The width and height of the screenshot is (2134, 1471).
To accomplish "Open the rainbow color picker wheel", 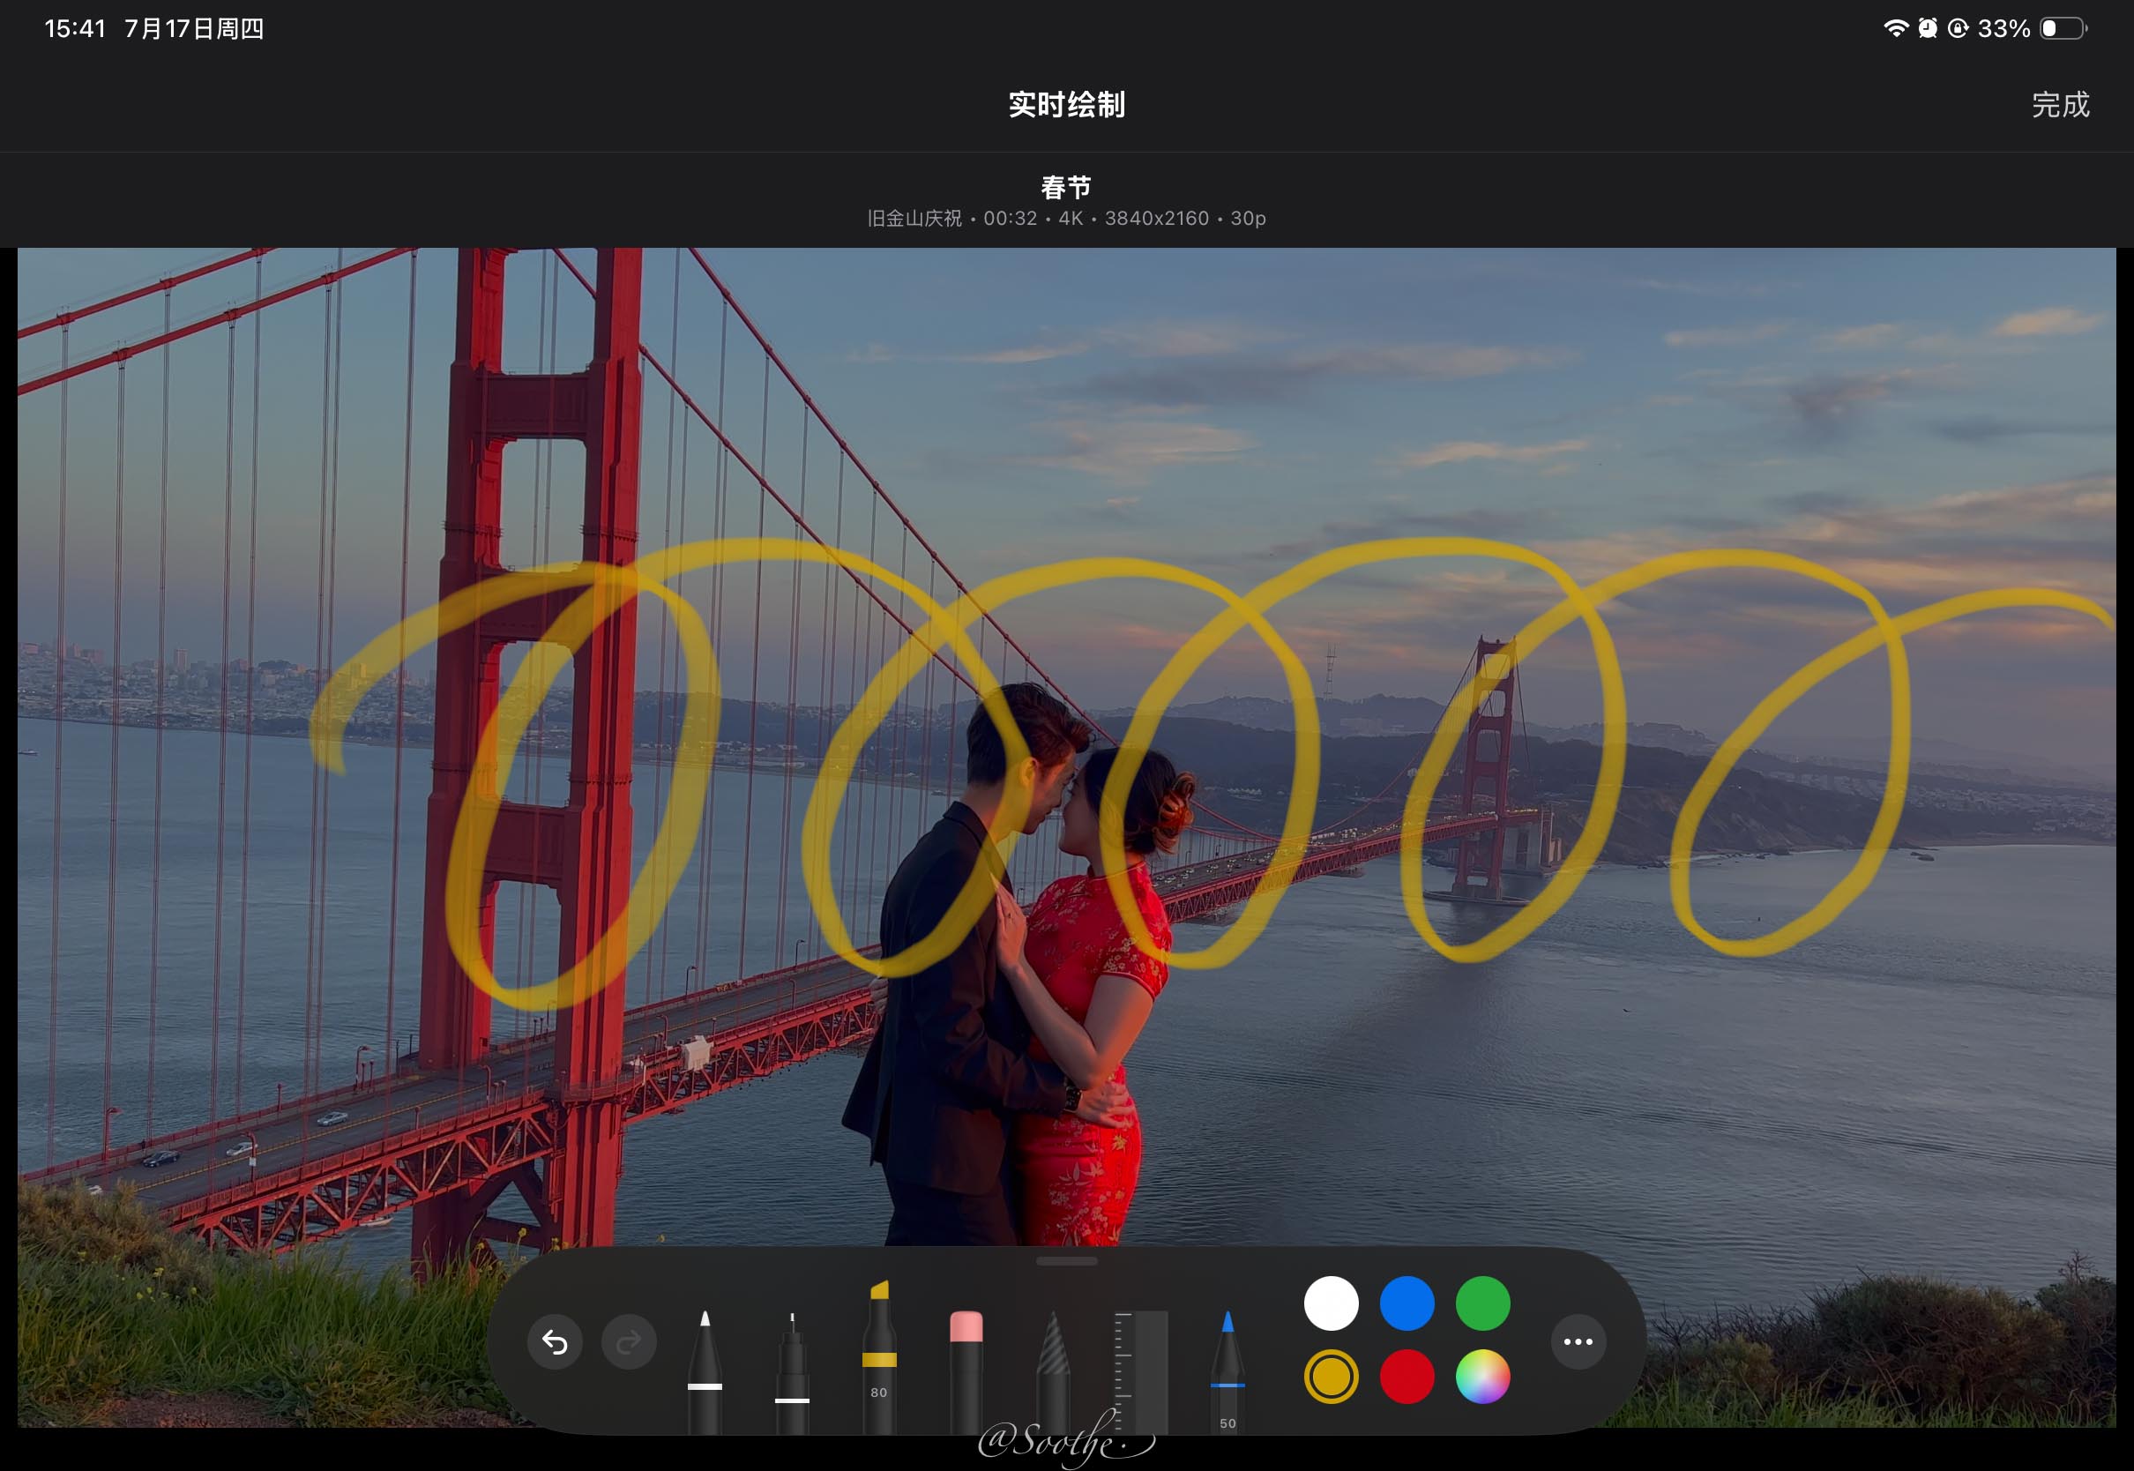I will point(1481,1377).
